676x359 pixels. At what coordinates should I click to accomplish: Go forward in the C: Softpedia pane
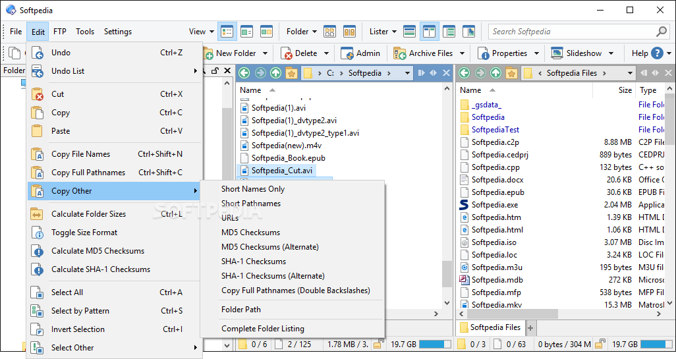[x=260, y=73]
